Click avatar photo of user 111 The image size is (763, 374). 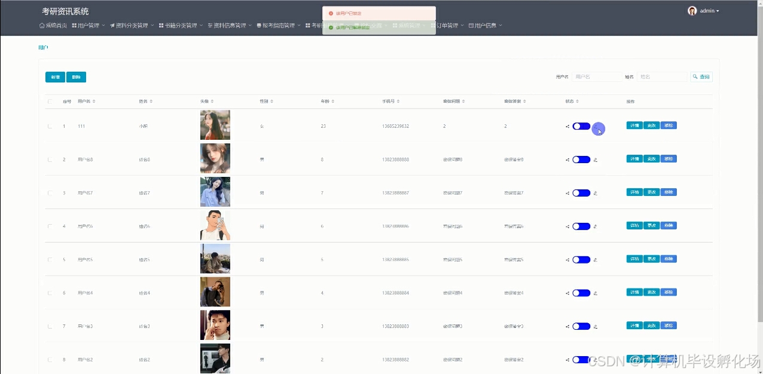(215, 125)
